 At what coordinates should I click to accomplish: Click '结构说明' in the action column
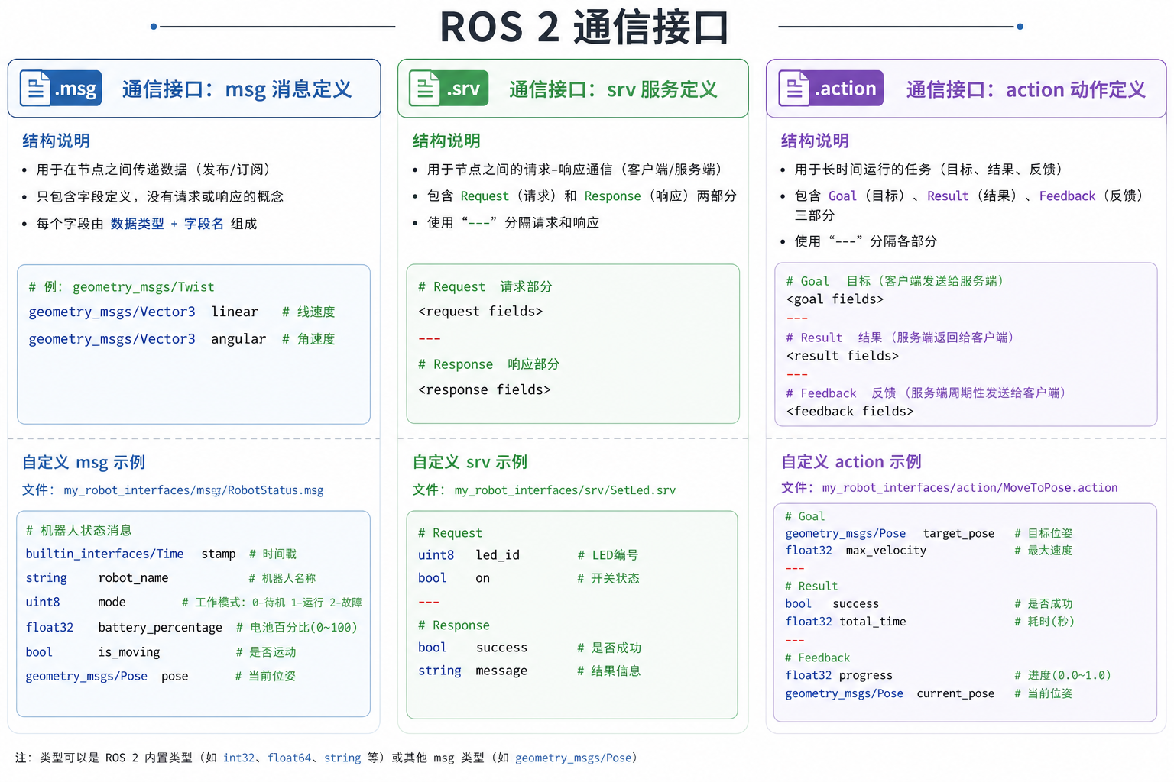coord(815,141)
